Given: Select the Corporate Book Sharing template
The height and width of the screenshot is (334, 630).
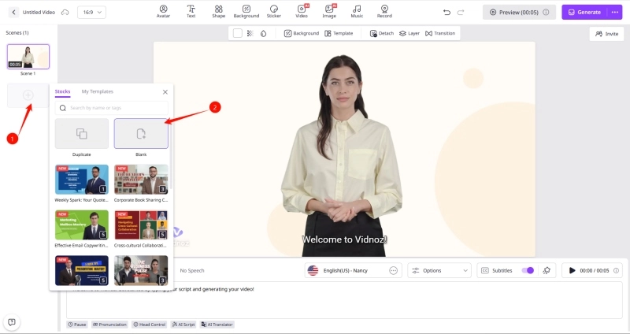Looking at the screenshot, I should pos(141,180).
